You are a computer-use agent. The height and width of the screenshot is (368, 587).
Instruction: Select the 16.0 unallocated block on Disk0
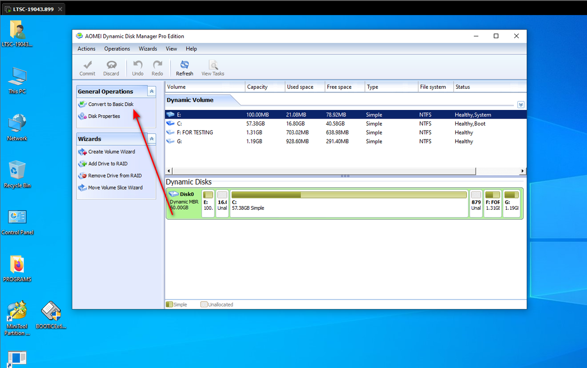click(222, 203)
